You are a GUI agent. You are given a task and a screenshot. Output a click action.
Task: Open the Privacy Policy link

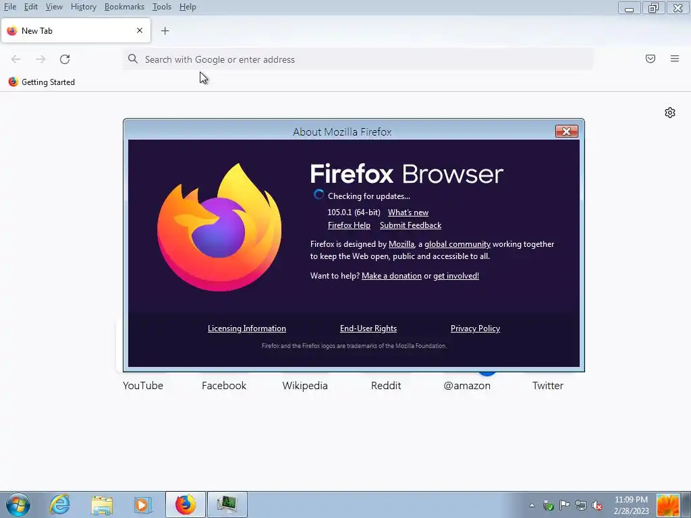pyautogui.click(x=475, y=328)
